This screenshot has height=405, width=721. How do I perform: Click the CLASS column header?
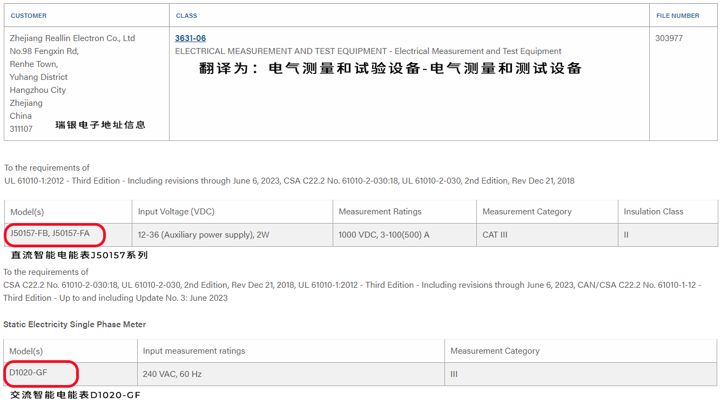pos(186,16)
